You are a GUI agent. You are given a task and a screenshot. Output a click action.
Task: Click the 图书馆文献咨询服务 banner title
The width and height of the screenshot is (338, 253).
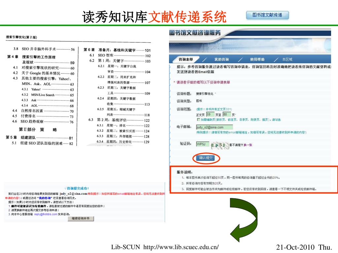[195, 33]
